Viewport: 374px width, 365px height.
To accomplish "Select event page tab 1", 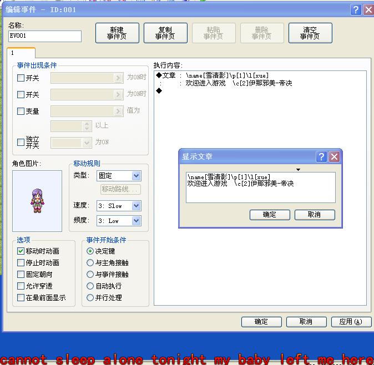I will tap(21, 53).
